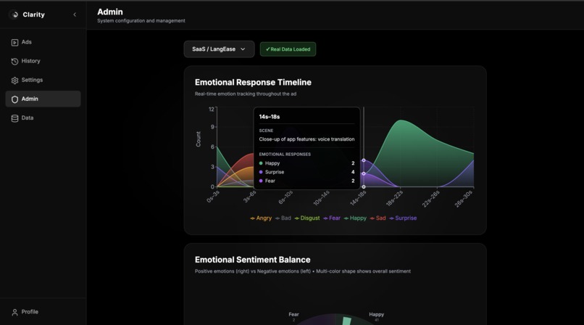
Task: Click the Settings gear icon
Action: click(14, 81)
